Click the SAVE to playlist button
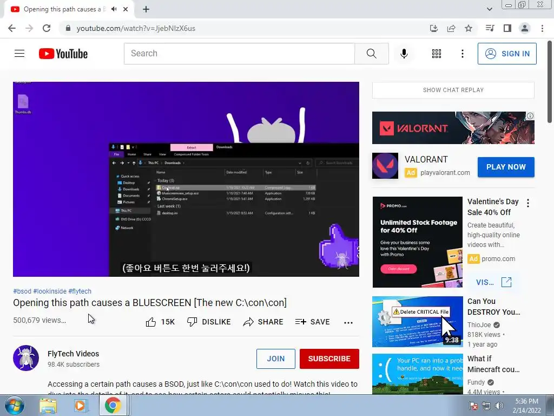 pos(313,322)
